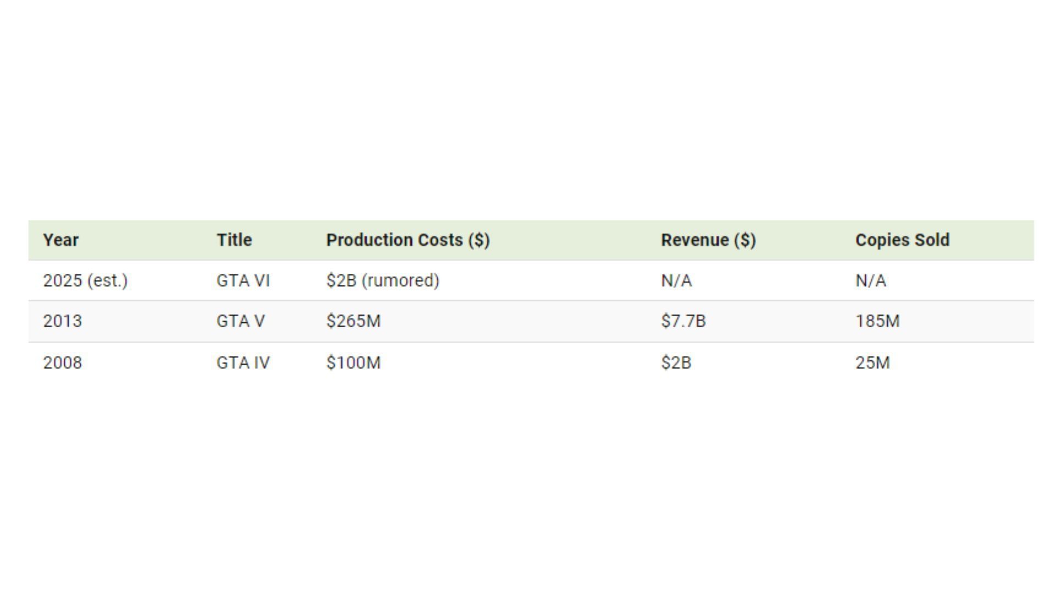Screen dimensions: 1056x594
Task: Click the N/A revenue cell for GTA VI
Action: (676, 281)
